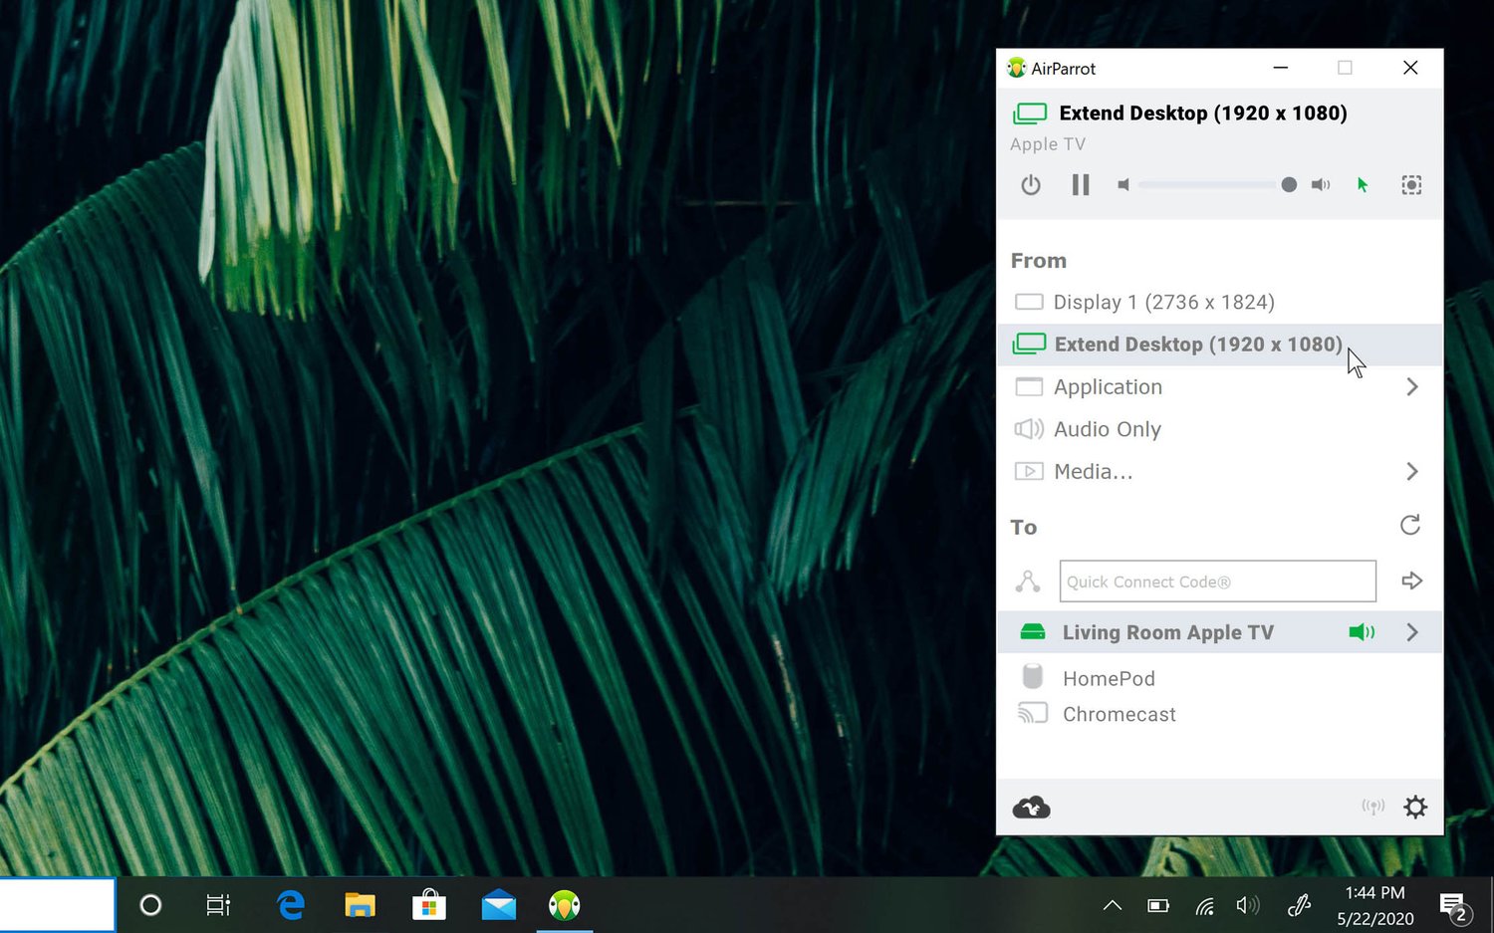Toggle audio for Living Room Apple TV
The width and height of the screenshot is (1494, 933).
click(x=1362, y=632)
